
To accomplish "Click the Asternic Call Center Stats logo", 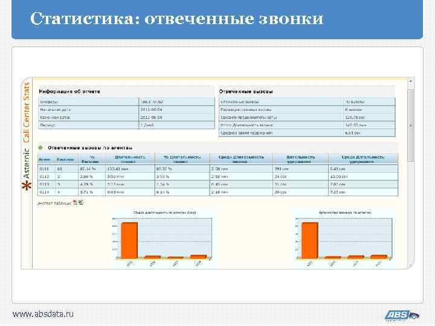I will [27, 136].
